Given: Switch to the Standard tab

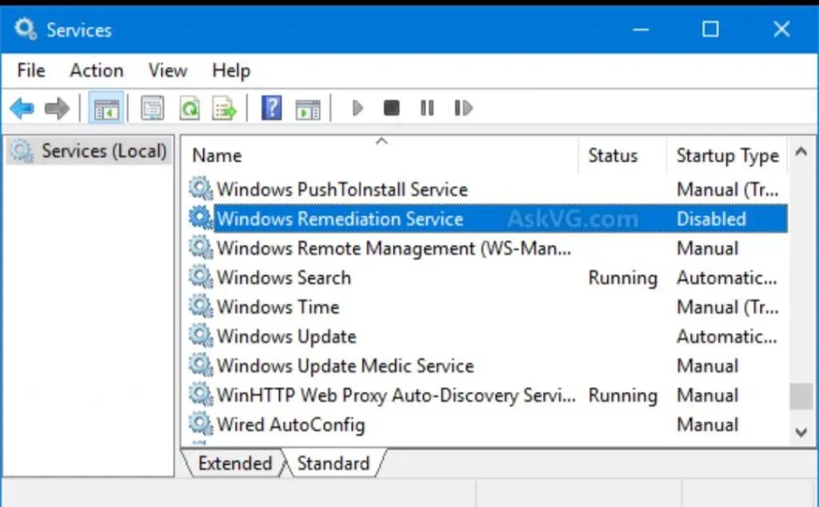Looking at the screenshot, I should 333,463.
